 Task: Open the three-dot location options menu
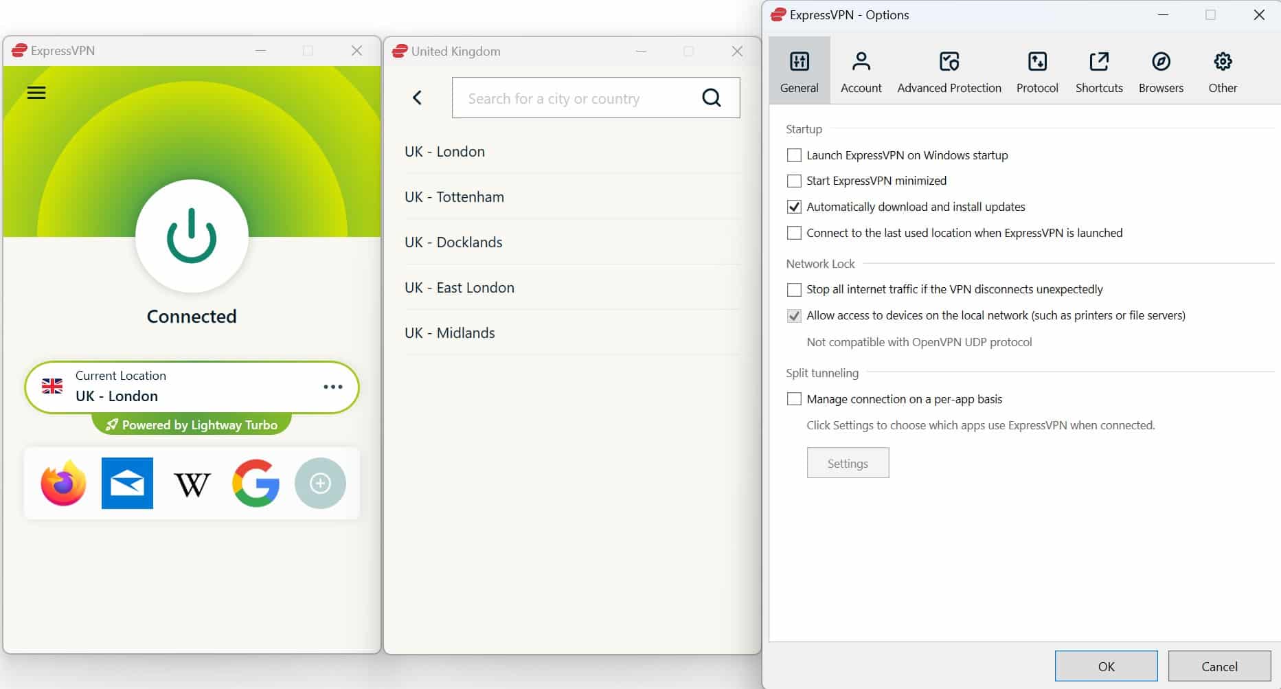coord(333,387)
